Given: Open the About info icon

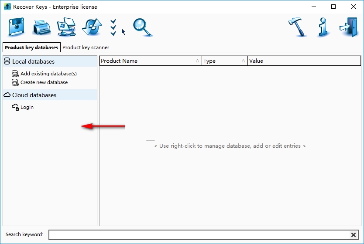Looking at the screenshot, I should [x=323, y=27].
